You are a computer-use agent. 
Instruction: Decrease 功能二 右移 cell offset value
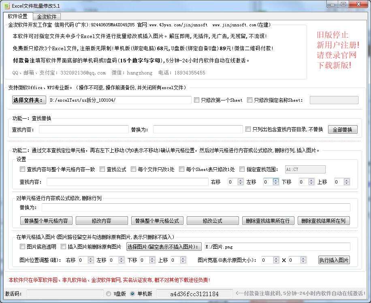point(241,184)
